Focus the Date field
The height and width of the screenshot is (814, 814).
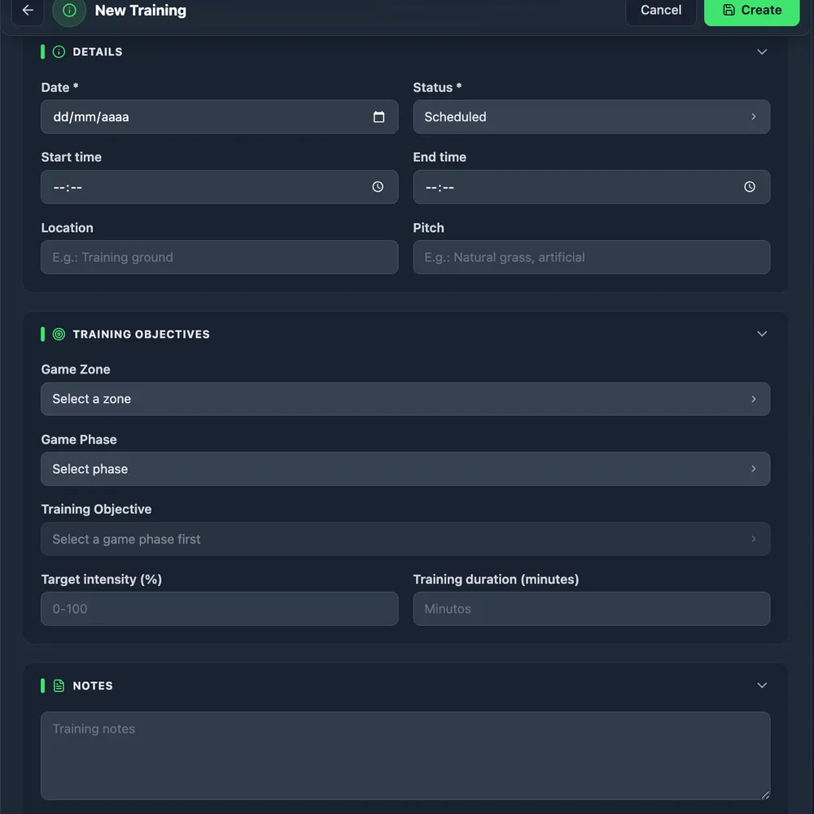(x=219, y=116)
